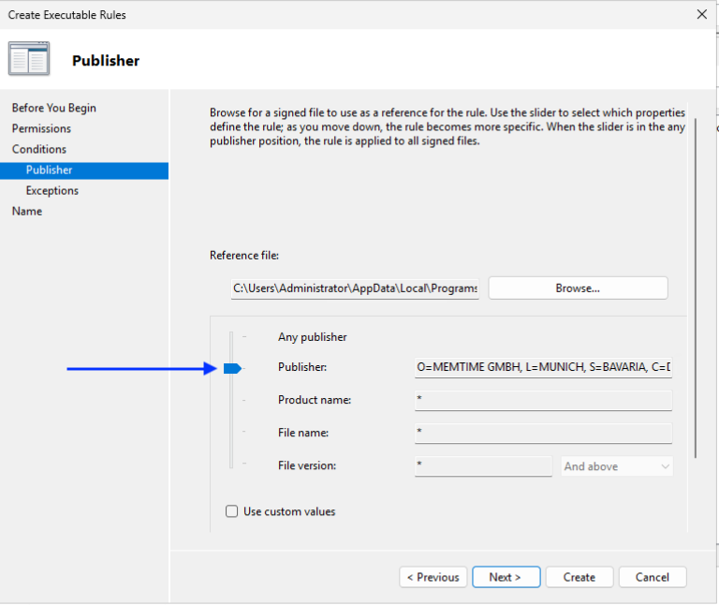Click the Create button
Screen dimensions: 719x605
580,577
